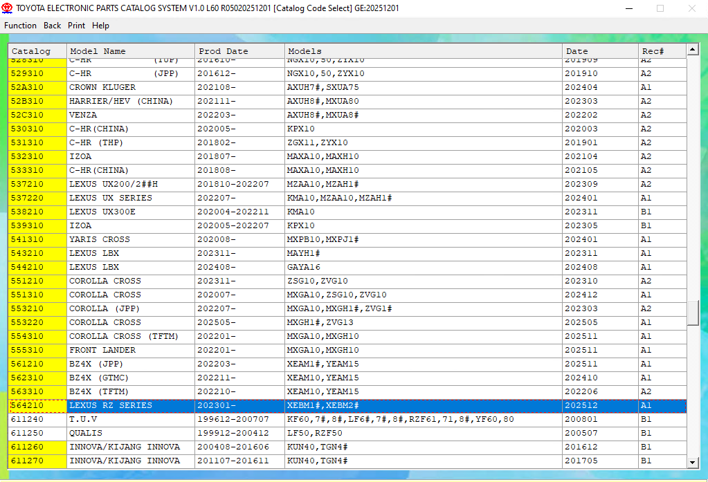The width and height of the screenshot is (708, 482).
Task: Select catalog code 533310
Action: tap(37, 171)
